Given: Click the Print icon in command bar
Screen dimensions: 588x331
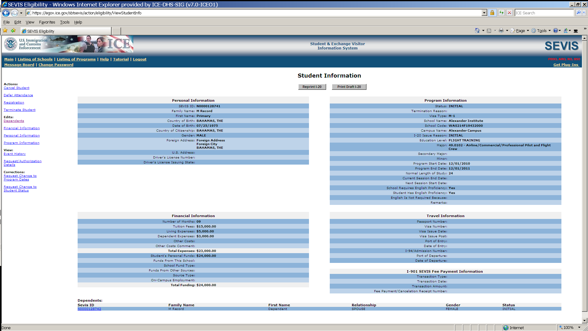Looking at the screenshot, I should tap(501, 31).
